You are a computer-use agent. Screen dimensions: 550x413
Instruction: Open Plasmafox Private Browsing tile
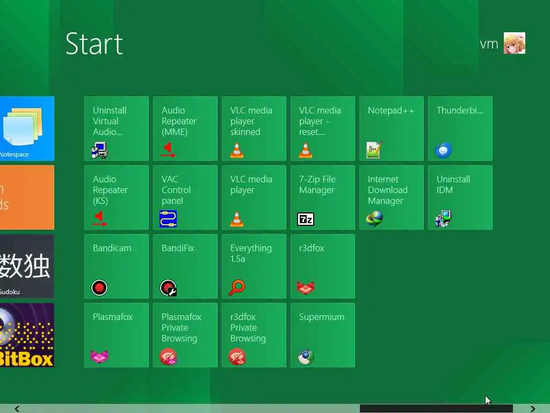click(185, 335)
